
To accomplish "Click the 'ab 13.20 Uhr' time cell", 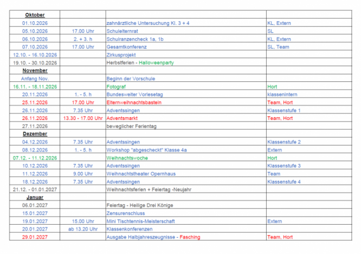I will click(83, 229).
